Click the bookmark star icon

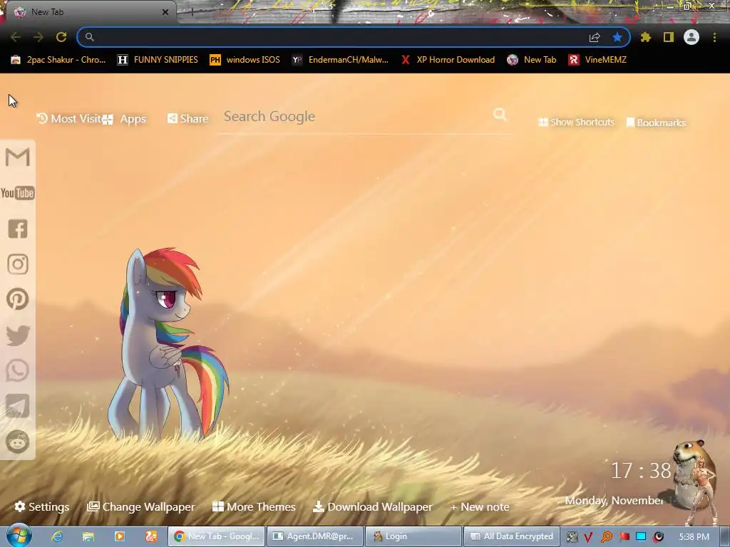(617, 37)
